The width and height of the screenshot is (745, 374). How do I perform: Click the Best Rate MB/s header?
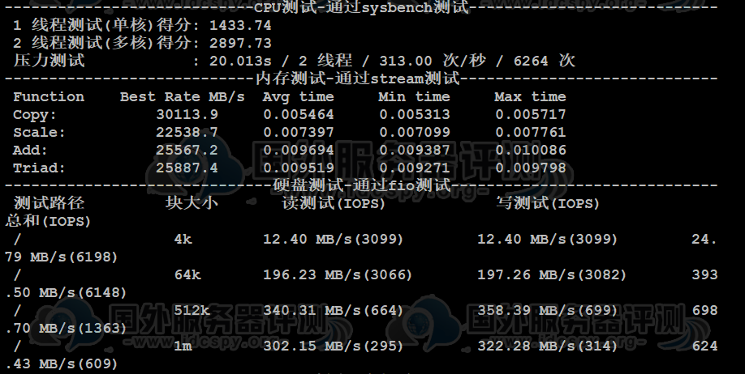(183, 96)
